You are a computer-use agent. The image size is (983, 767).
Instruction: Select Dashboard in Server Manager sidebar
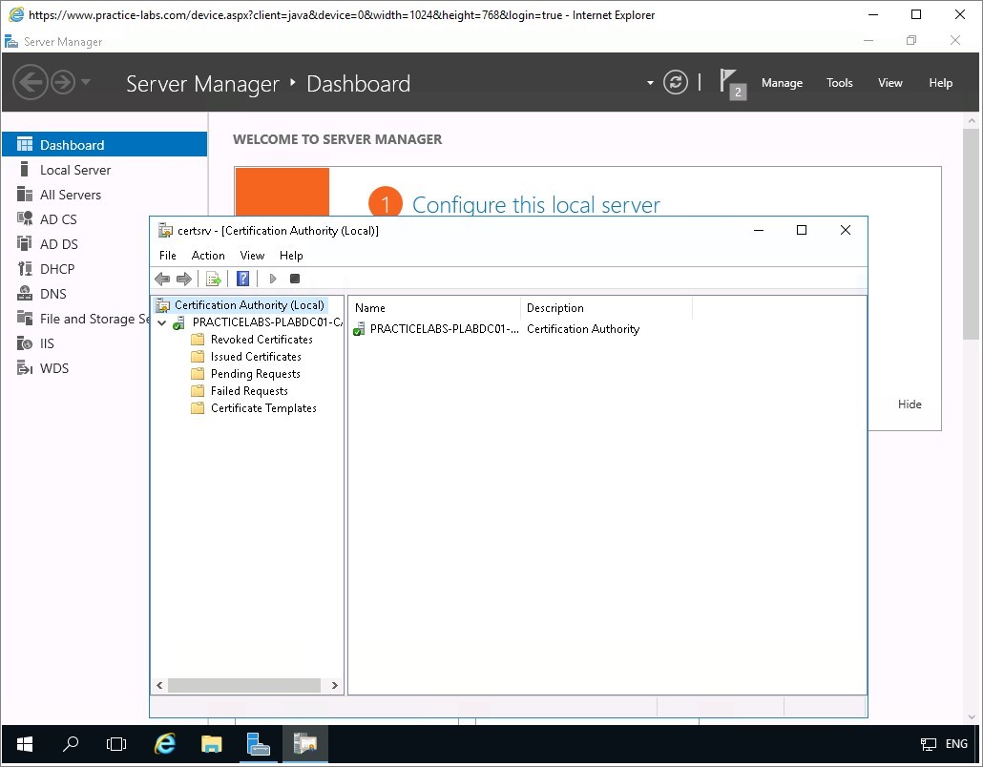click(104, 145)
